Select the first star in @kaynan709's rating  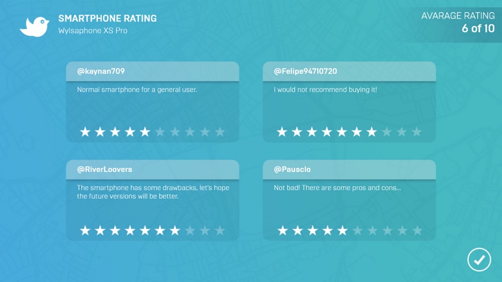[x=85, y=132]
